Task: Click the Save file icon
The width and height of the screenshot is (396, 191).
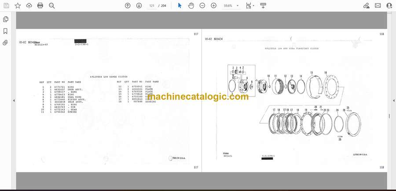Action: tap(6, 6)
